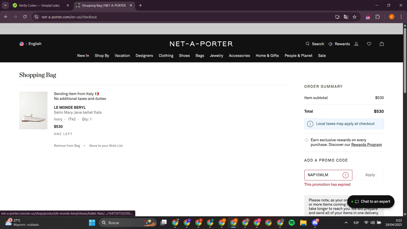
Task: Click the promo code error warning icon
Action: point(345,175)
